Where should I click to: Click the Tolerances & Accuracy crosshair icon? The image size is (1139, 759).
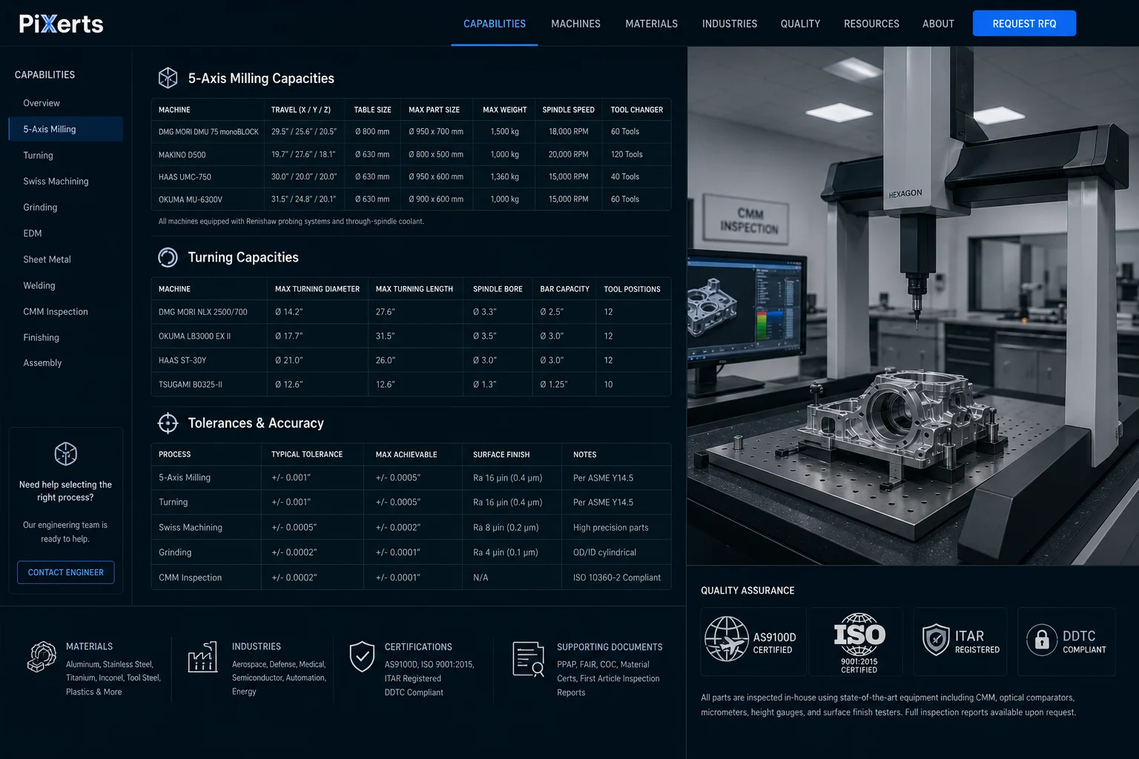pos(168,423)
